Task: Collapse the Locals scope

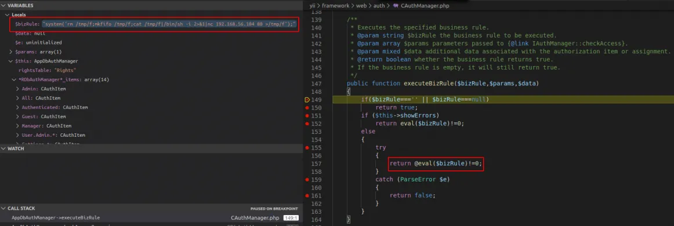Action: [x=8, y=14]
